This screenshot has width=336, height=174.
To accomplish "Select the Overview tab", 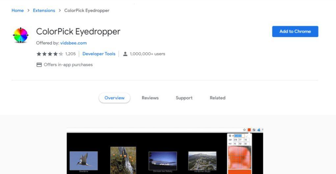I will point(115,98).
